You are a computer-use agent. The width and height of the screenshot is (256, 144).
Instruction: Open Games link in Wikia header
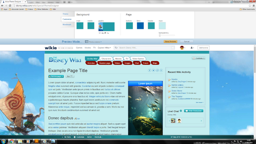click(x=79, y=48)
